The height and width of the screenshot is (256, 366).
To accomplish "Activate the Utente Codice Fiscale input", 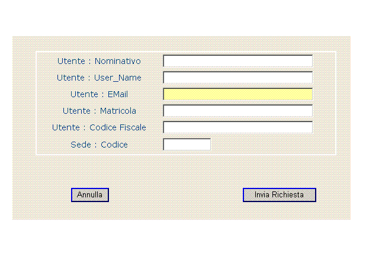I will tap(237, 127).
